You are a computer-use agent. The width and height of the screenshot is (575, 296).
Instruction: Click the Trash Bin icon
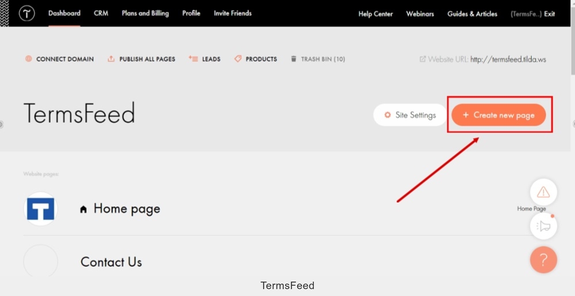click(293, 59)
